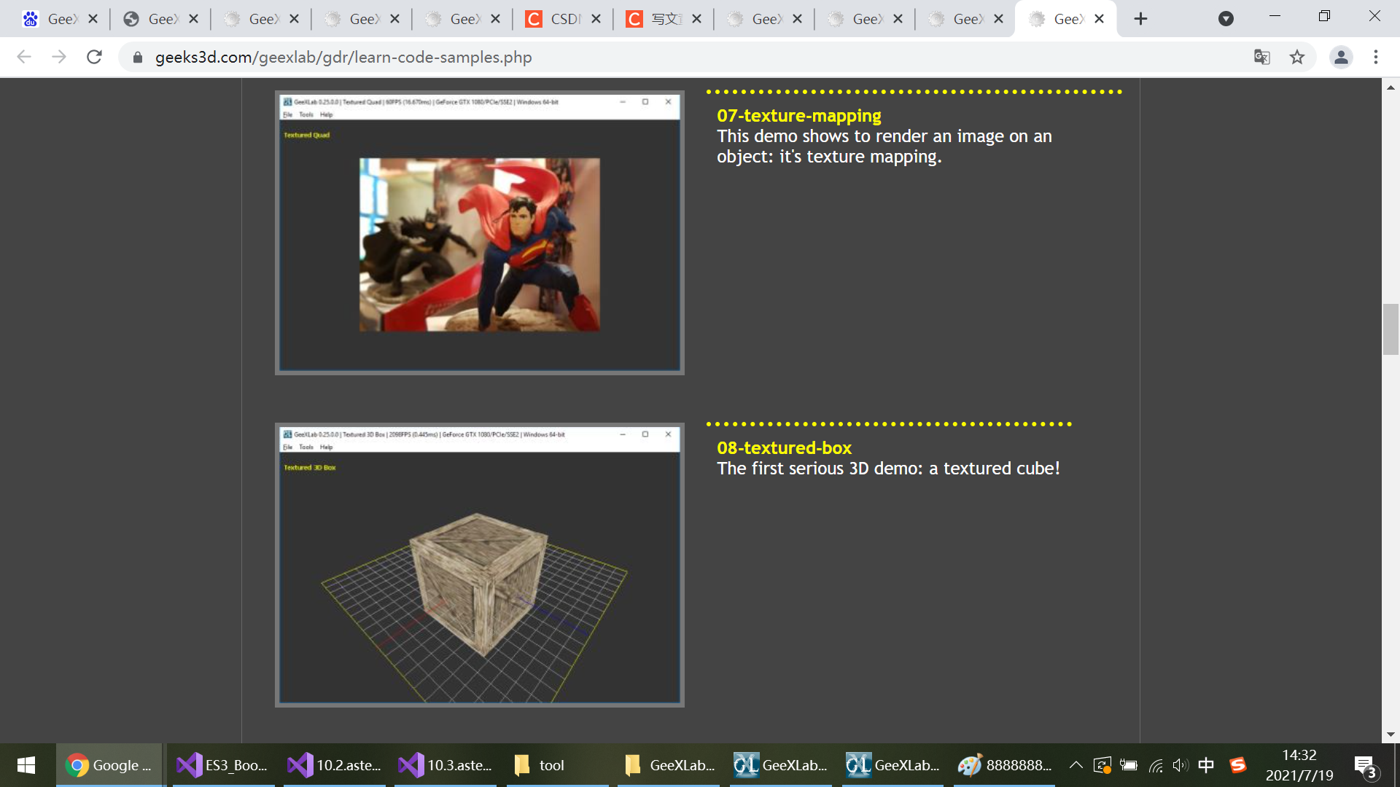Viewport: 1400px width, 787px height.
Task: Open the Windows Start menu
Action: point(26,765)
